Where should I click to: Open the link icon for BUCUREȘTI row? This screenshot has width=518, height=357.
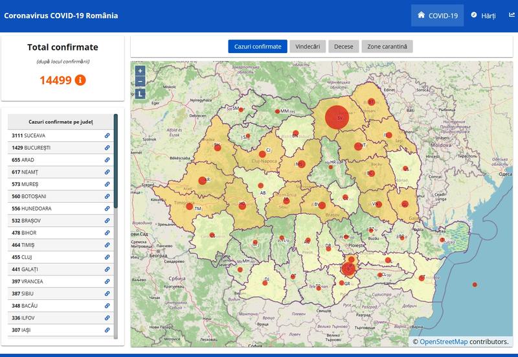tap(107, 148)
